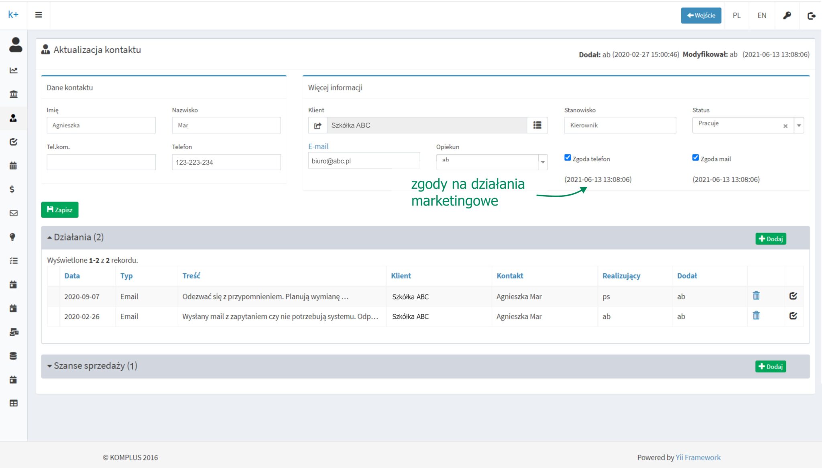Screen dimensions: 822x470
Task: Click the Stanowisko field Kierownik
Action: 620,125
